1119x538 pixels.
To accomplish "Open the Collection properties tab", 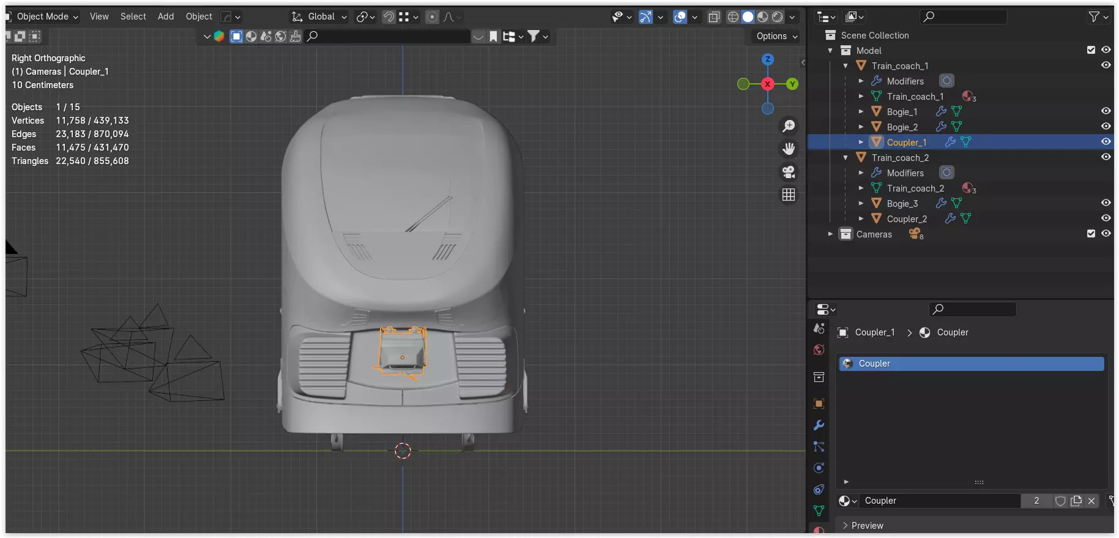I will point(819,377).
